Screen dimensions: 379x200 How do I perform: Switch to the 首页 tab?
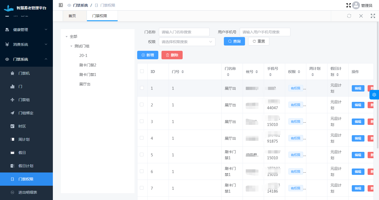pyautogui.click(x=72, y=16)
